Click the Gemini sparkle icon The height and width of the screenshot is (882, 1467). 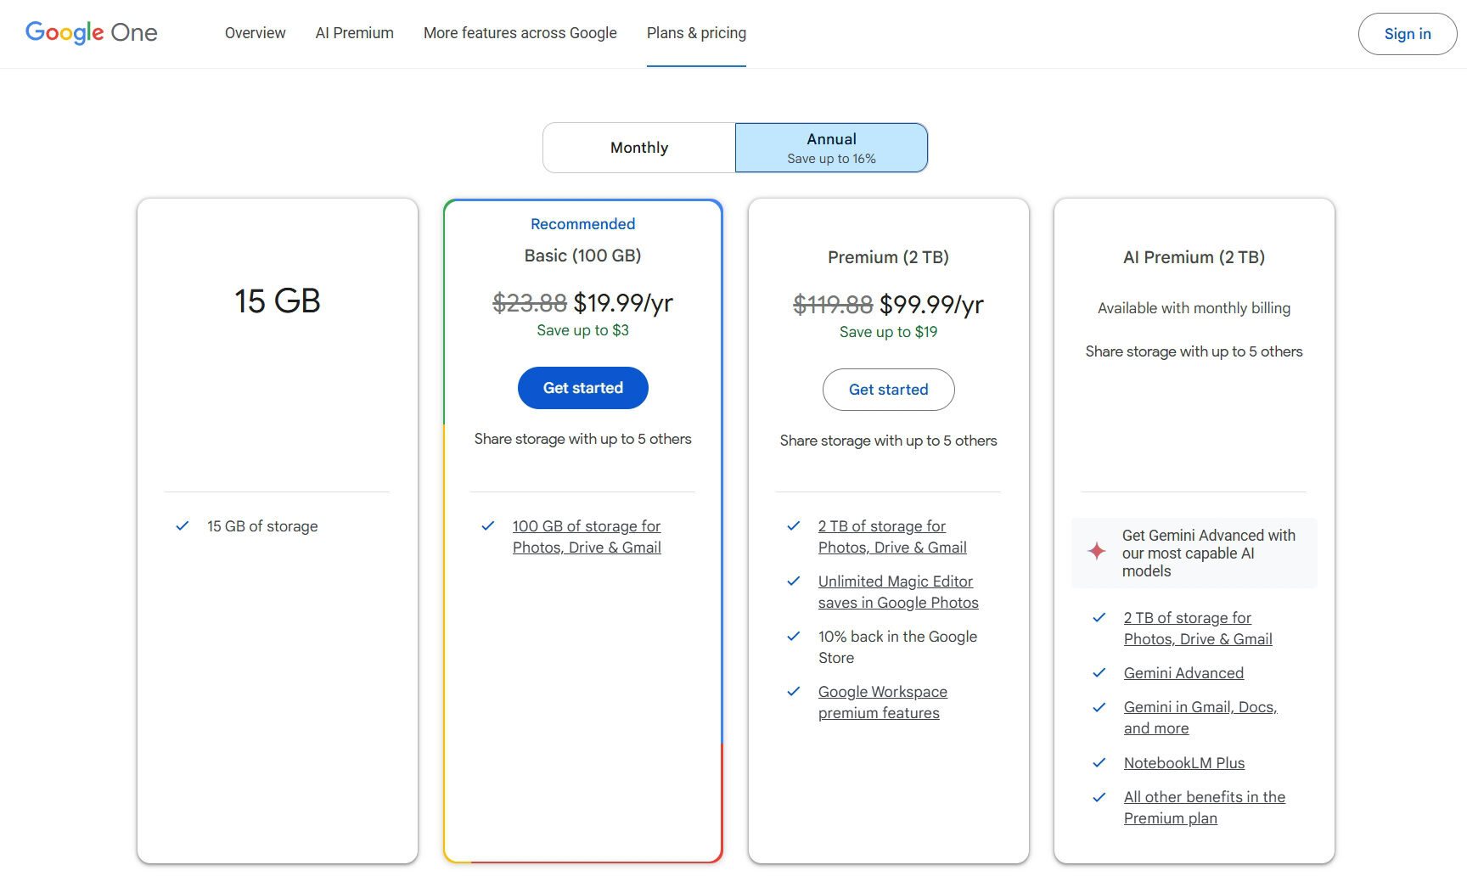(x=1097, y=552)
